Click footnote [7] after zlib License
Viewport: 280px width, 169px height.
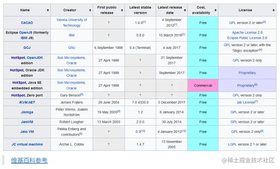[256, 102]
